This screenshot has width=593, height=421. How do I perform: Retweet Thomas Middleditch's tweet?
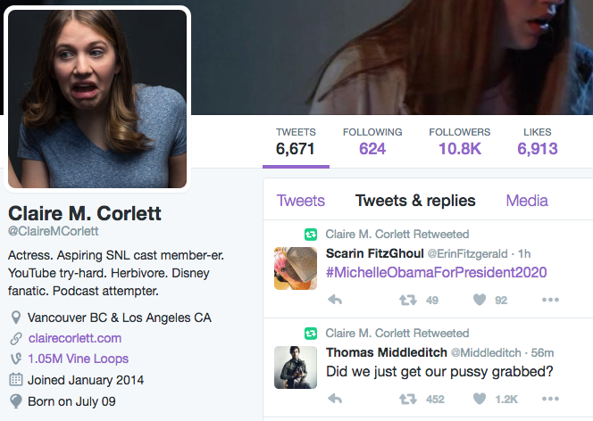click(x=407, y=399)
